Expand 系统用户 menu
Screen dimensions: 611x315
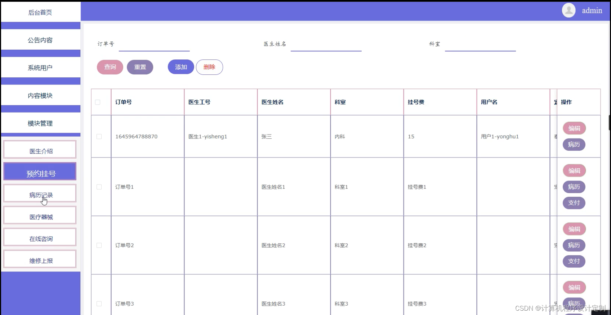[40, 68]
